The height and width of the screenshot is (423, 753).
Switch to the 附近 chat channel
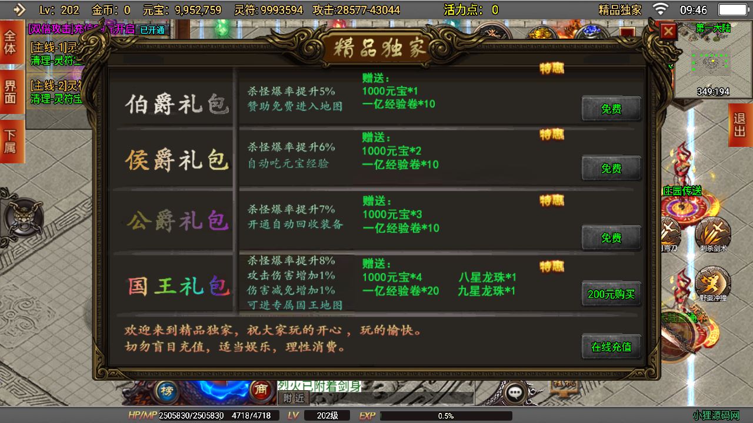(x=294, y=398)
